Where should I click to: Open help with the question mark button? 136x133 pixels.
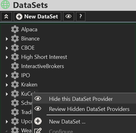tap(81, 17)
